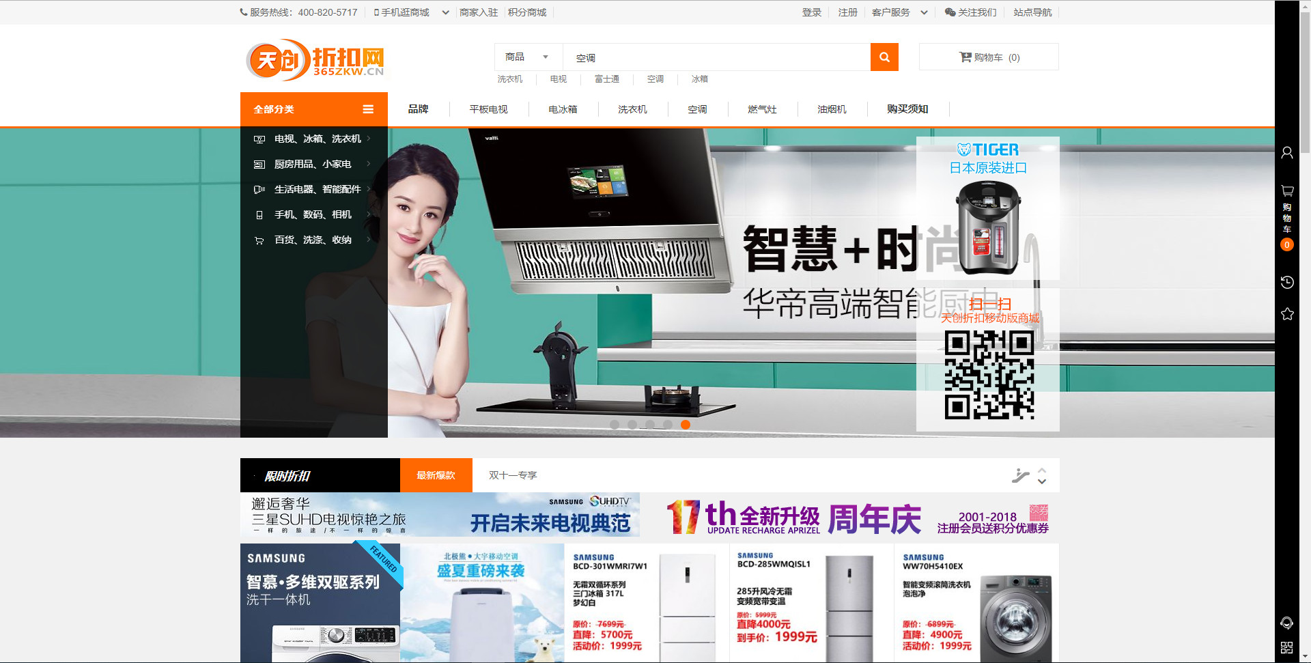
Task: Click the 站点导航 link
Action: (1032, 12)
